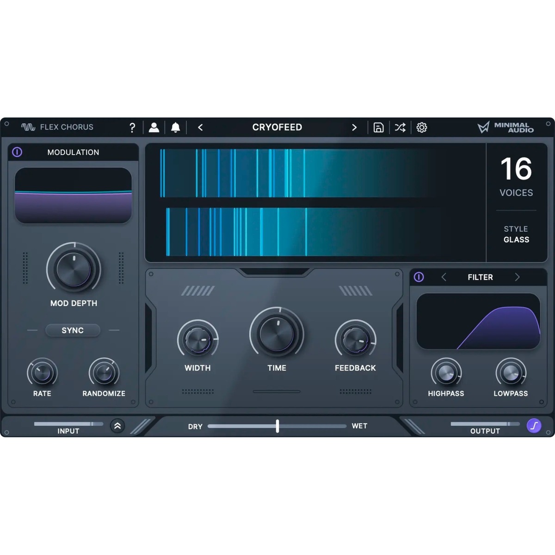Click the filter curve display

click(x=478, y=321)
